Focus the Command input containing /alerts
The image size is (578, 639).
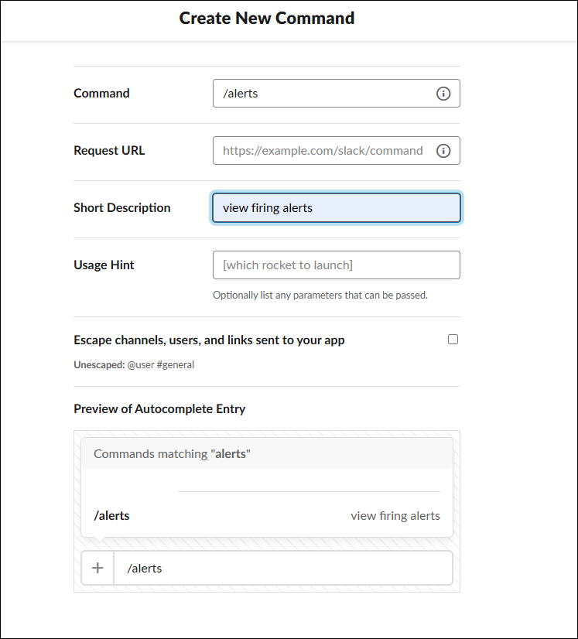click(325, 94)
